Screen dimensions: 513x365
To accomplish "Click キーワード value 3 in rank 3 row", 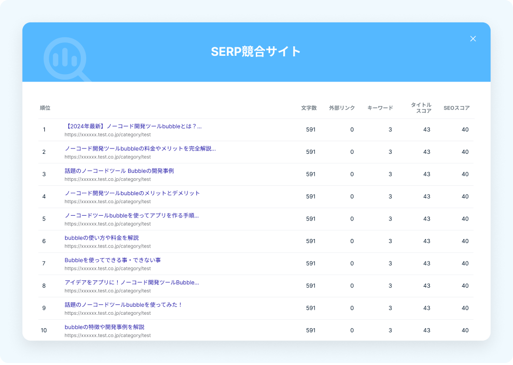I will click(x=390, y=174).
